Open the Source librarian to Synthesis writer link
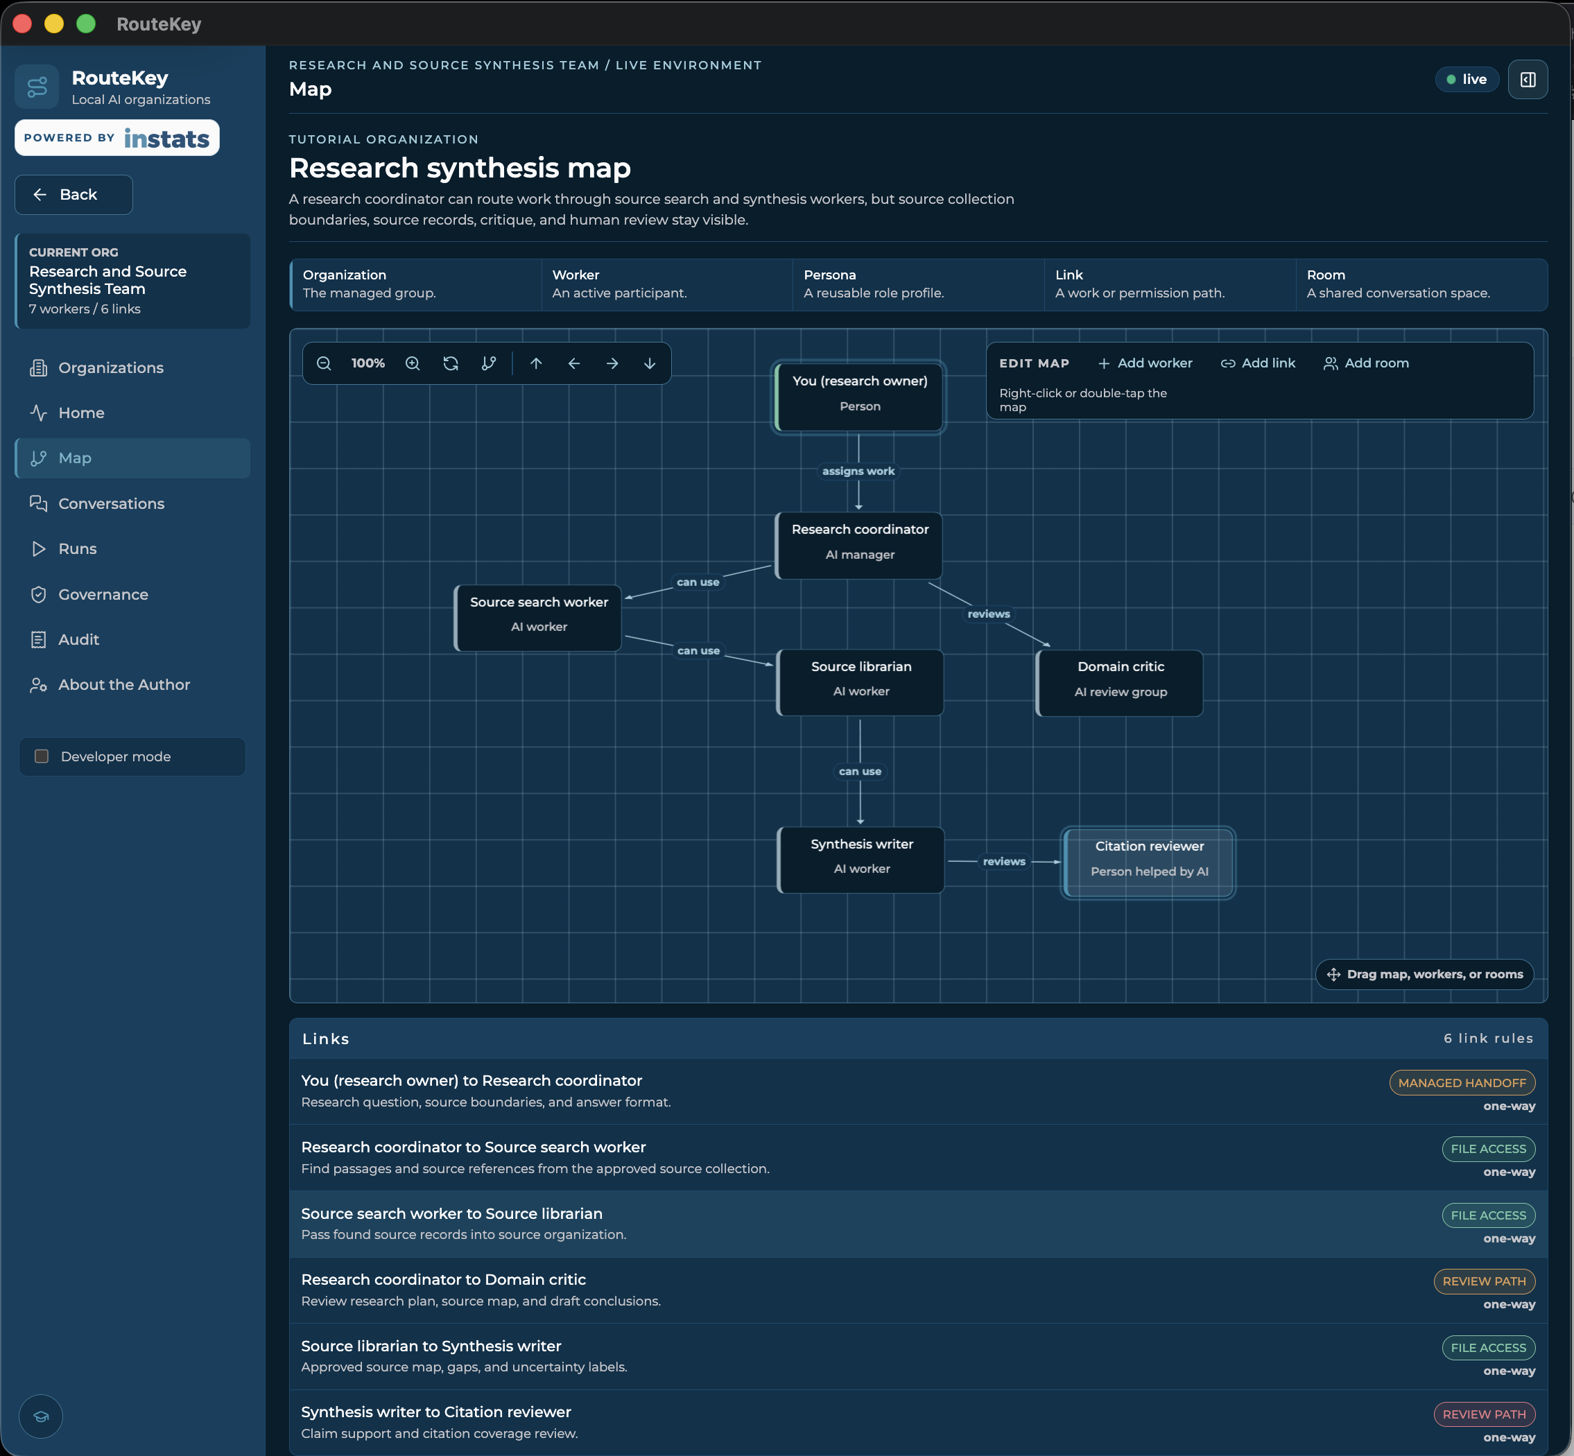Viewport: 1574px width, 1456px height. point(919,1356)
